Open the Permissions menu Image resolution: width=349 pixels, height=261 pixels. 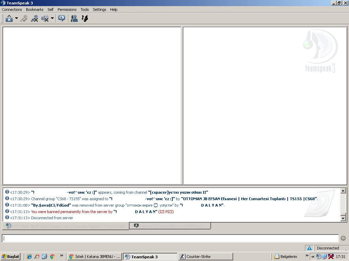pos(67,10)
